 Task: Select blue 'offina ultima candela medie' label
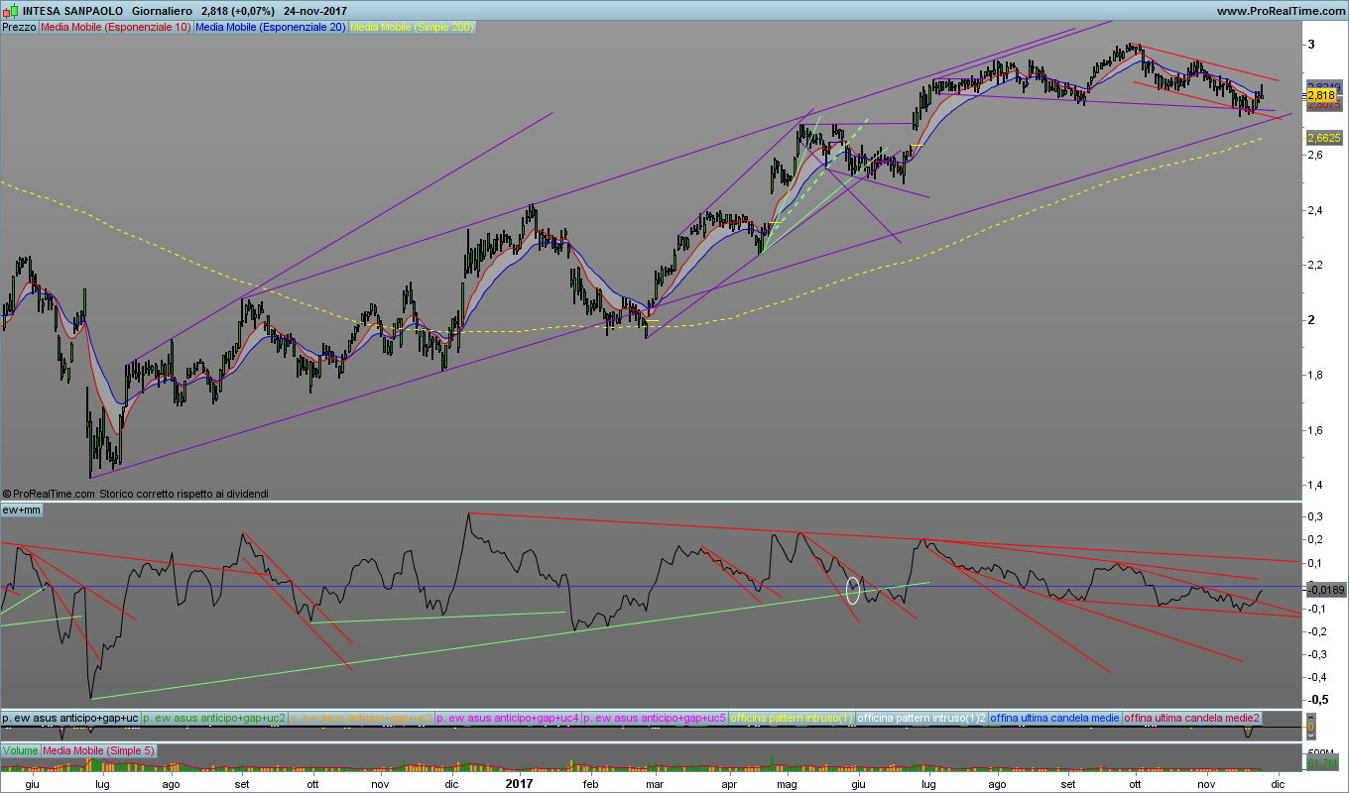[x=1055, y=718]
